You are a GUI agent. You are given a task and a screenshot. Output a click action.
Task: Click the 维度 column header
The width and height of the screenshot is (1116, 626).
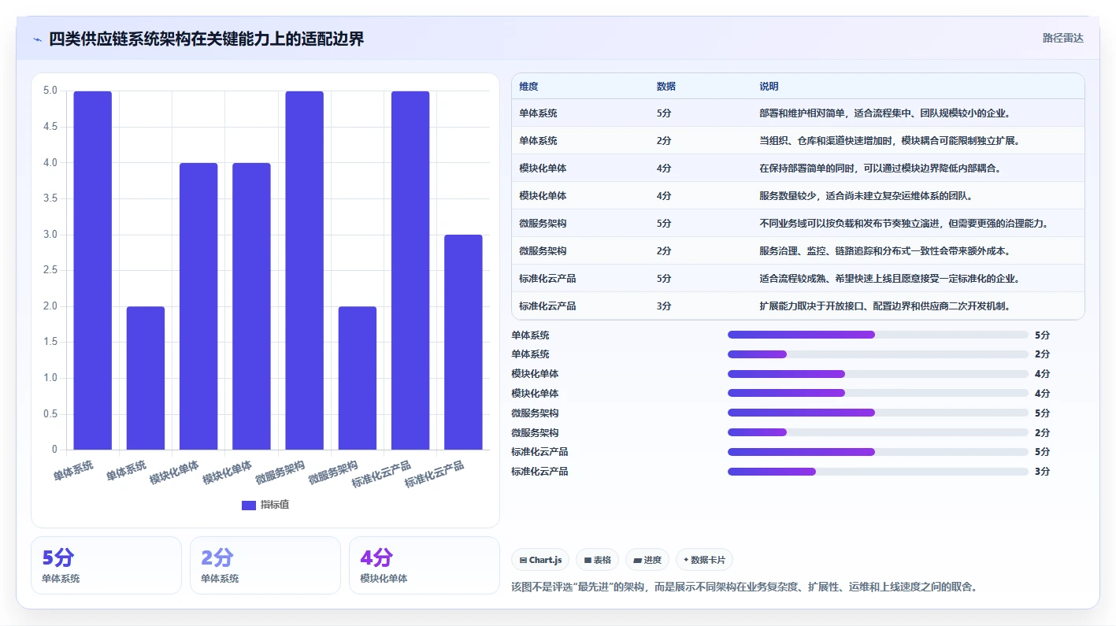click(529, 87)
